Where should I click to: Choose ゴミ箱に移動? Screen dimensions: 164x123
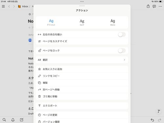[x=82, y=96]
